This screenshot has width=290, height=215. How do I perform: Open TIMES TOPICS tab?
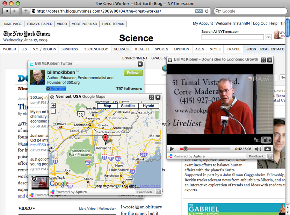[x=113, y=24]
